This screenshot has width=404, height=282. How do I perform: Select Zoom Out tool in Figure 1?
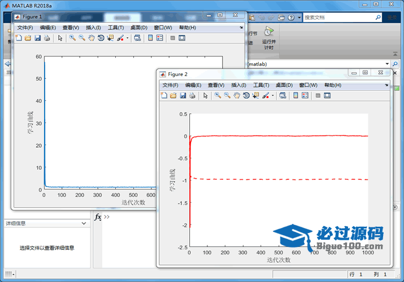point(82,38)
